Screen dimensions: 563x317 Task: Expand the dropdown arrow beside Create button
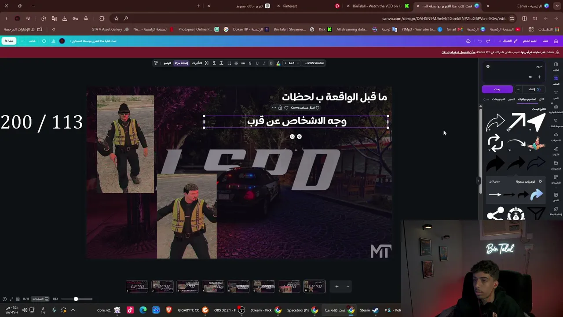pos(518,89)
